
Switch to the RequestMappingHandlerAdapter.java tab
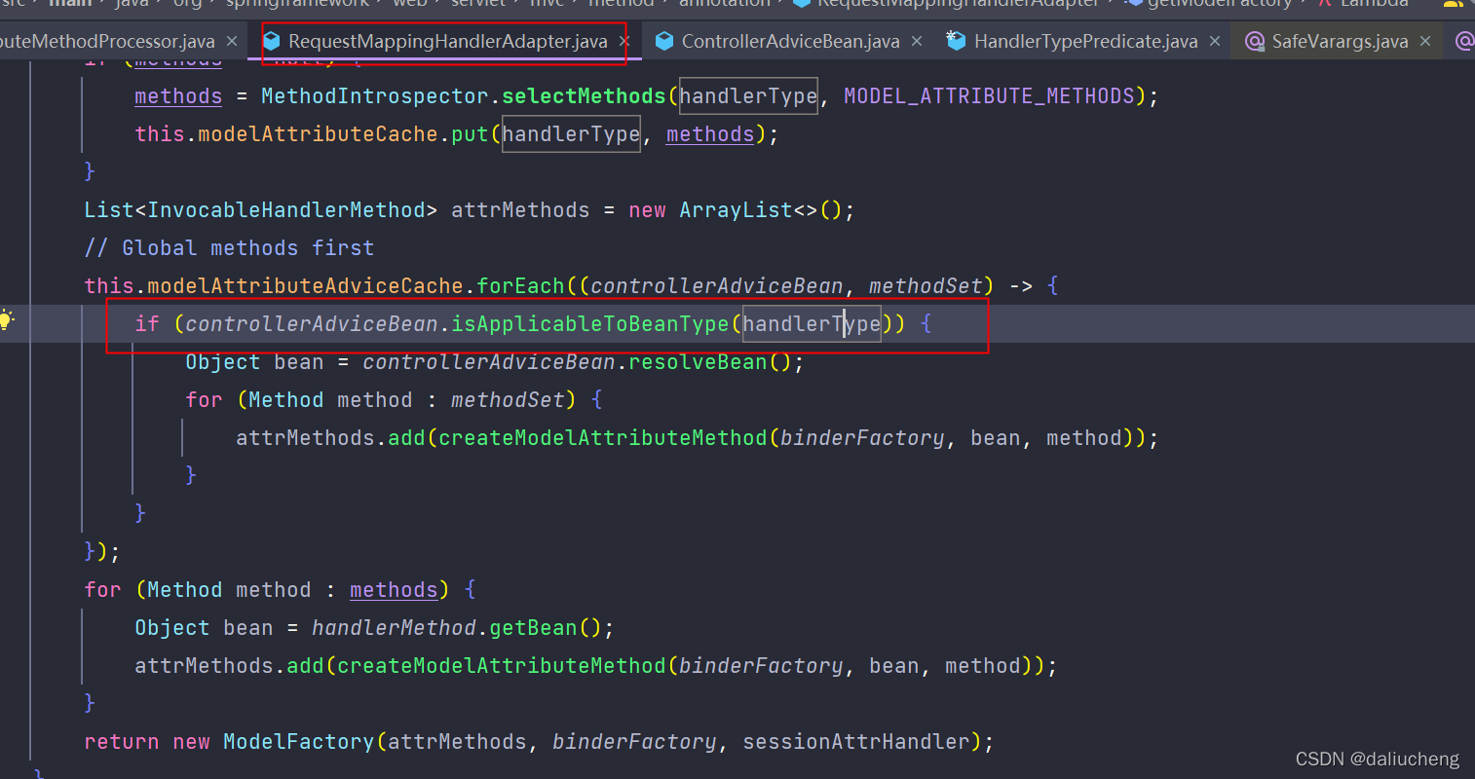[448, 41]
